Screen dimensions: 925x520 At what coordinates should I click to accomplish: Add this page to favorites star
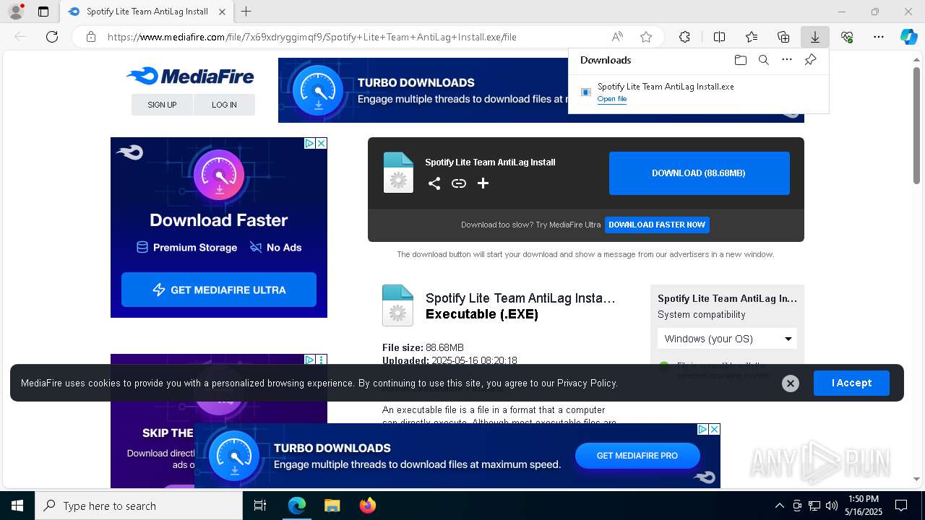(x=646, y=37)
